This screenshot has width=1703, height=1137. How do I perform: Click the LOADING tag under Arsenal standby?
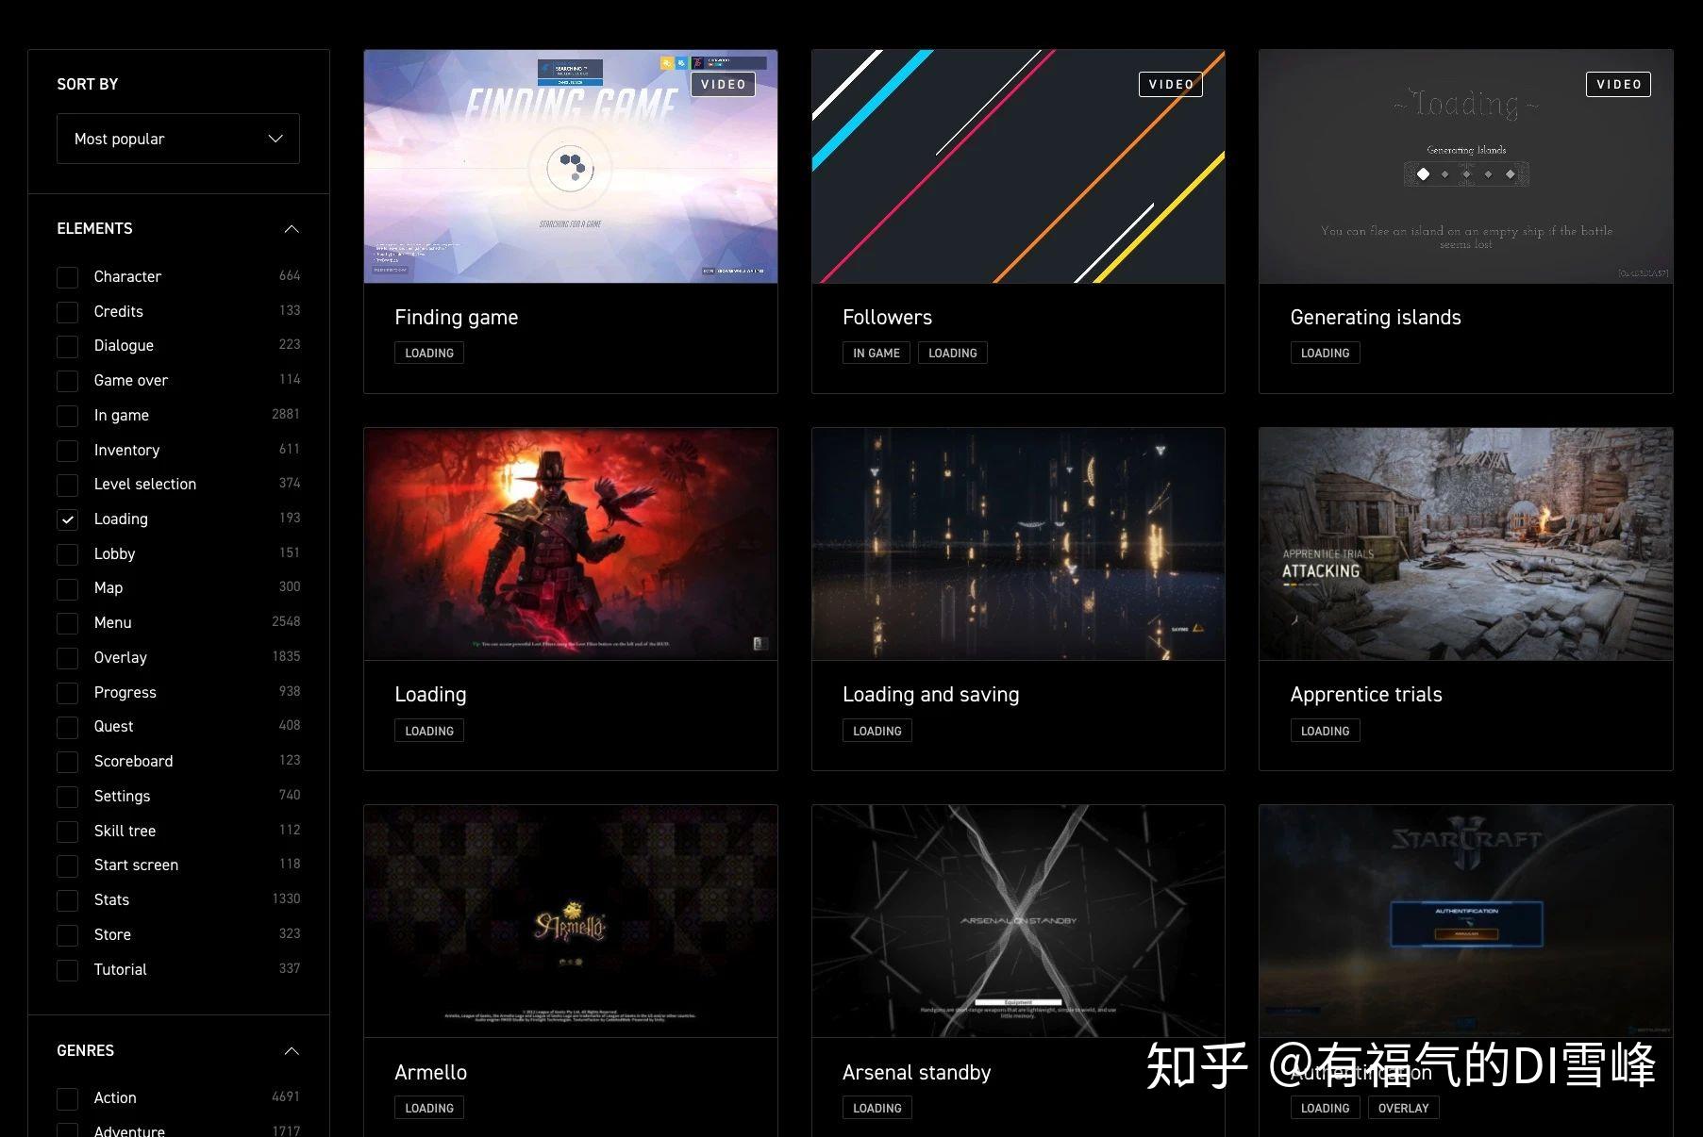click(877, 1109)
